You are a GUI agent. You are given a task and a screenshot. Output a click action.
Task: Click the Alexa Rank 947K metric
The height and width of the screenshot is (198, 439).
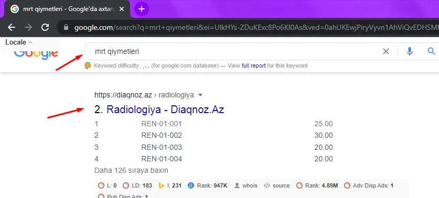(208, 185)
